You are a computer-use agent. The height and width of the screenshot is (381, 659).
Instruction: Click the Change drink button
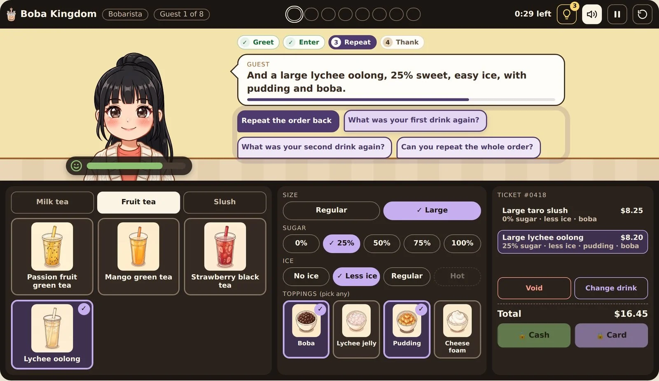tap(611, 288)
